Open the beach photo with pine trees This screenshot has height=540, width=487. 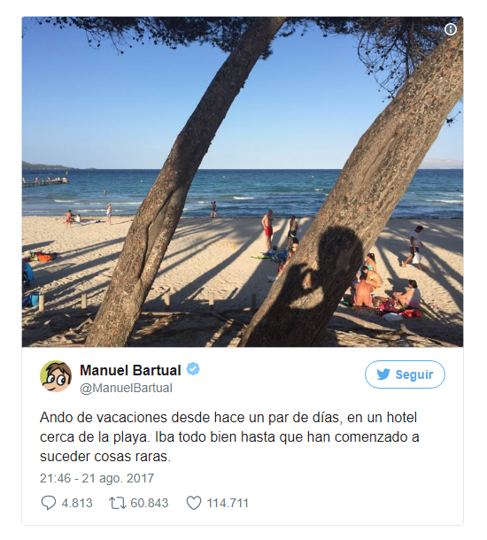point(243,181)
